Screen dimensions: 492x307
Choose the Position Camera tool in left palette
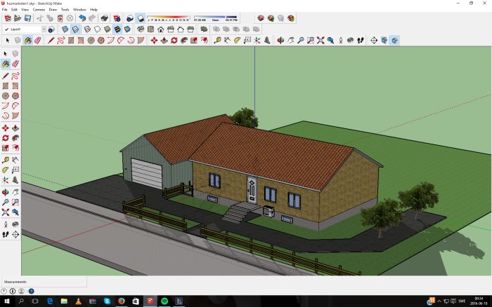click(x=6, y=224)
